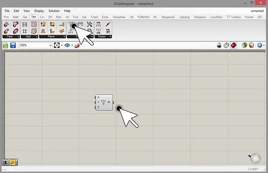Pick the Square grid component icon

pos(25,31)
